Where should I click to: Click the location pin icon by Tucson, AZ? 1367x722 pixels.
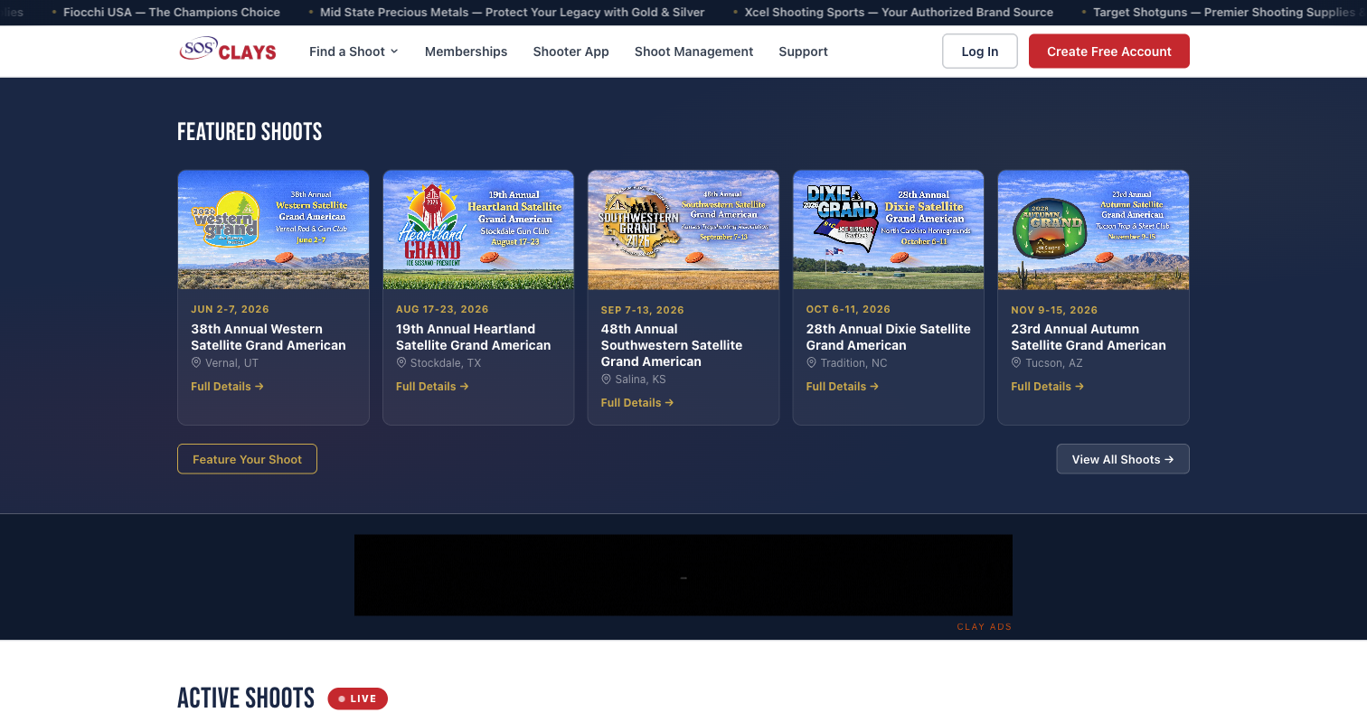(x=1016, y=362)
